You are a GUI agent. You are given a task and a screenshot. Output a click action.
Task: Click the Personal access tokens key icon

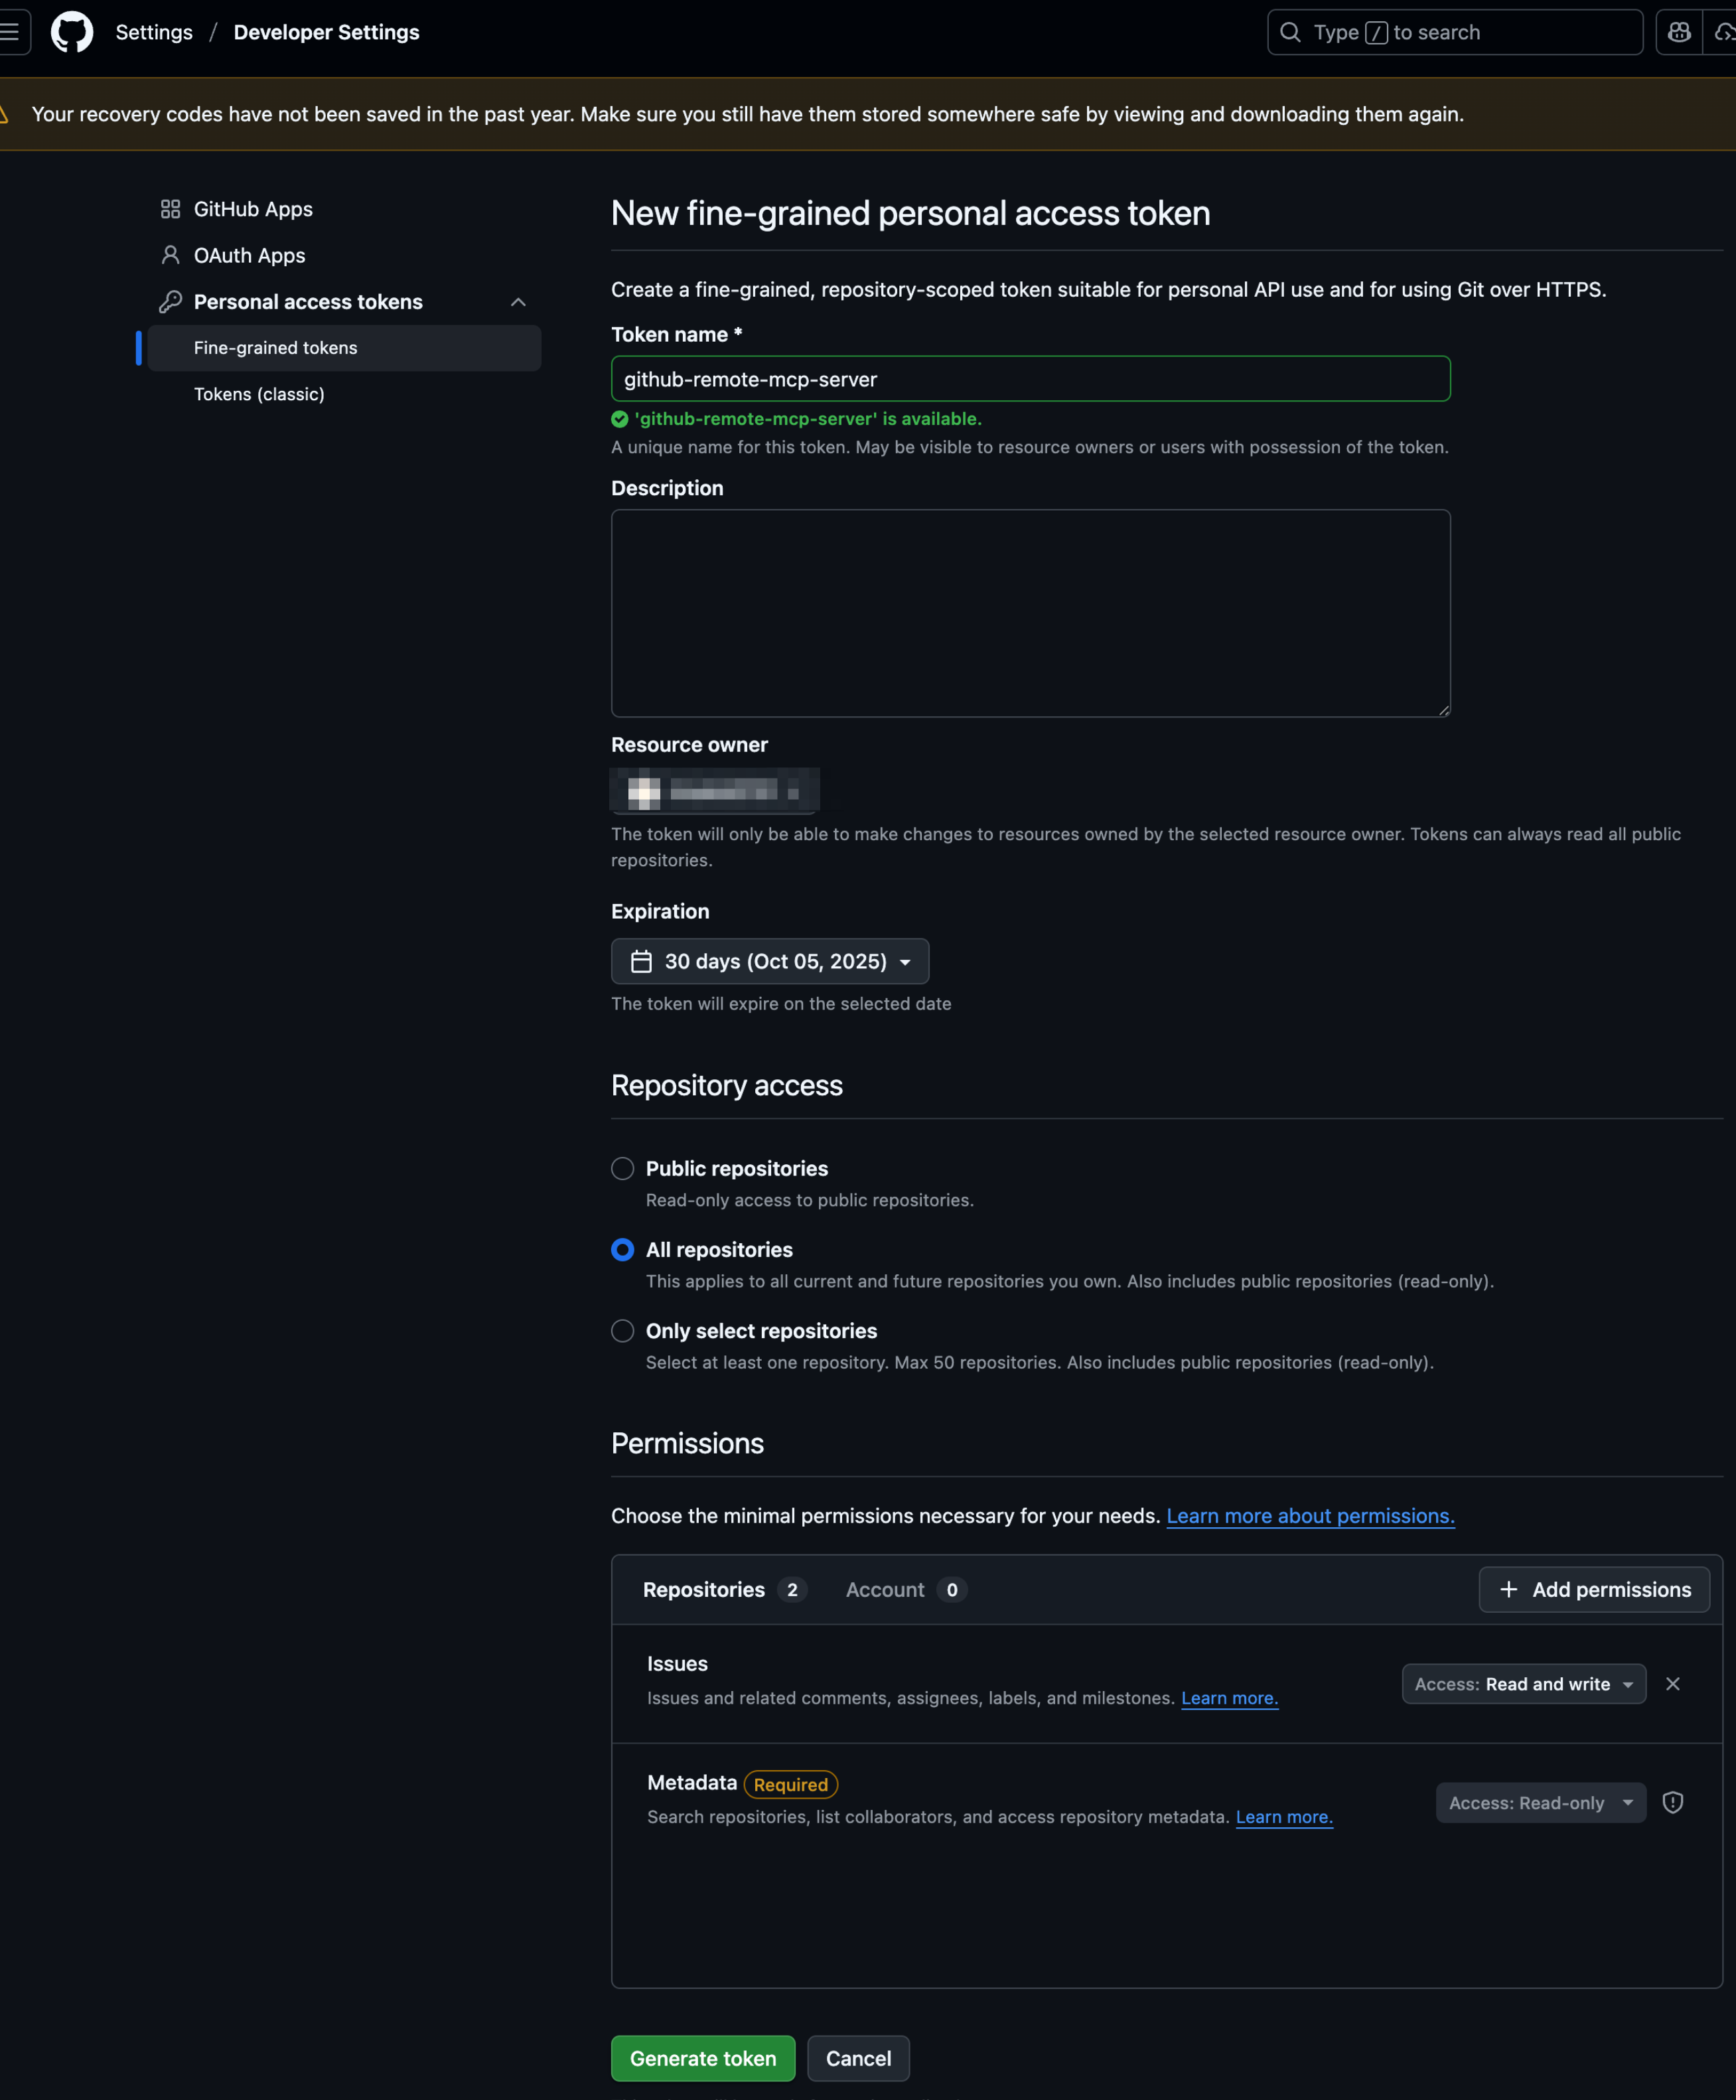click(x=170, y=301)
